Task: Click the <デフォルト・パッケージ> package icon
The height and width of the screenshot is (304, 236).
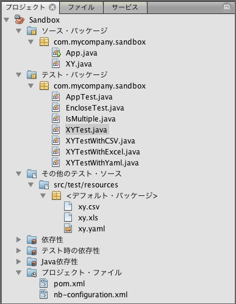Action: 56,195
